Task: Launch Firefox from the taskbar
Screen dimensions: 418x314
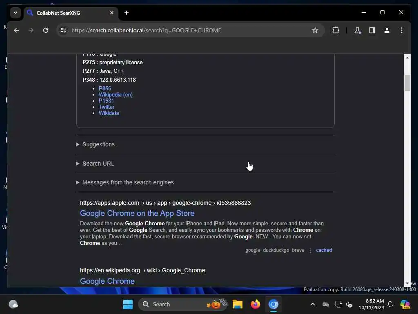Action: click(x=256, y=304)
